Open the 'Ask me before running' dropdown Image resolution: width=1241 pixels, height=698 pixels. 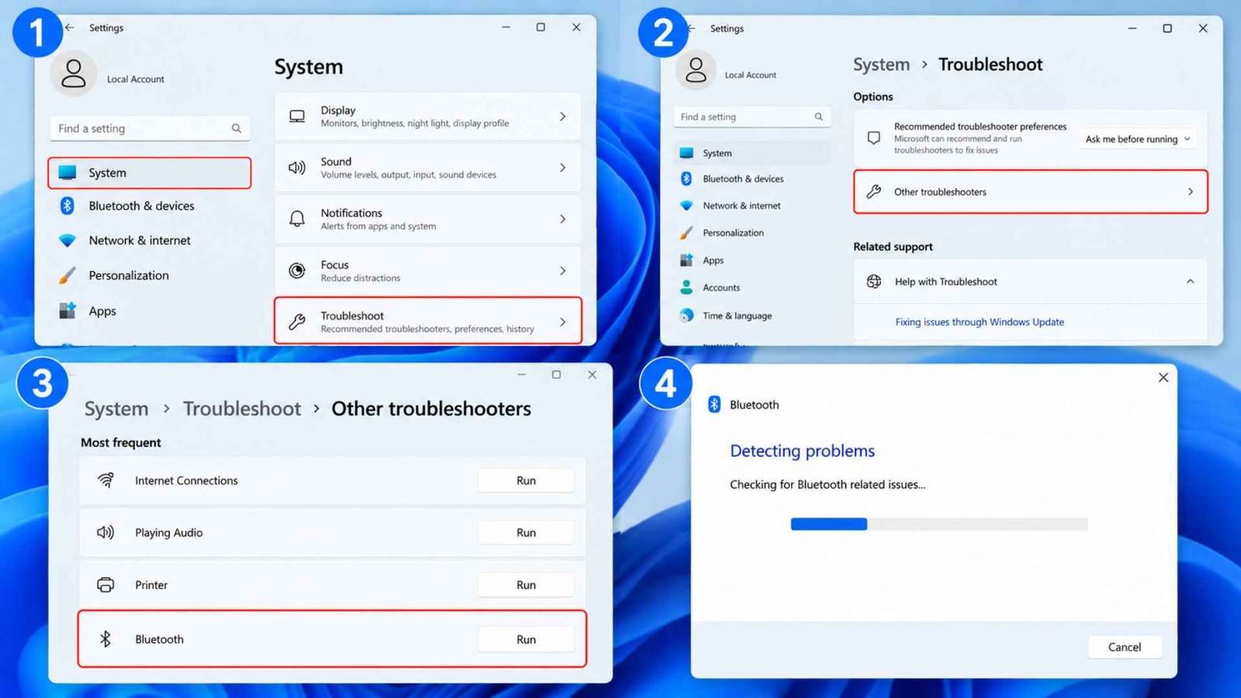coord(1137,140)
